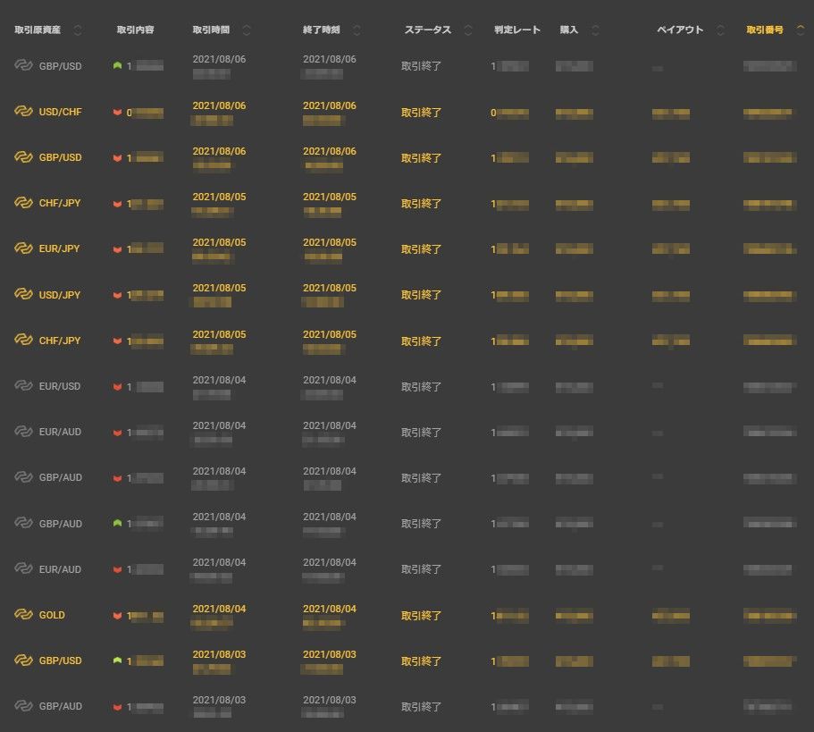Click the 取引番号 column header
This screenshot has height=732, width=814.
tap(765, 30)
